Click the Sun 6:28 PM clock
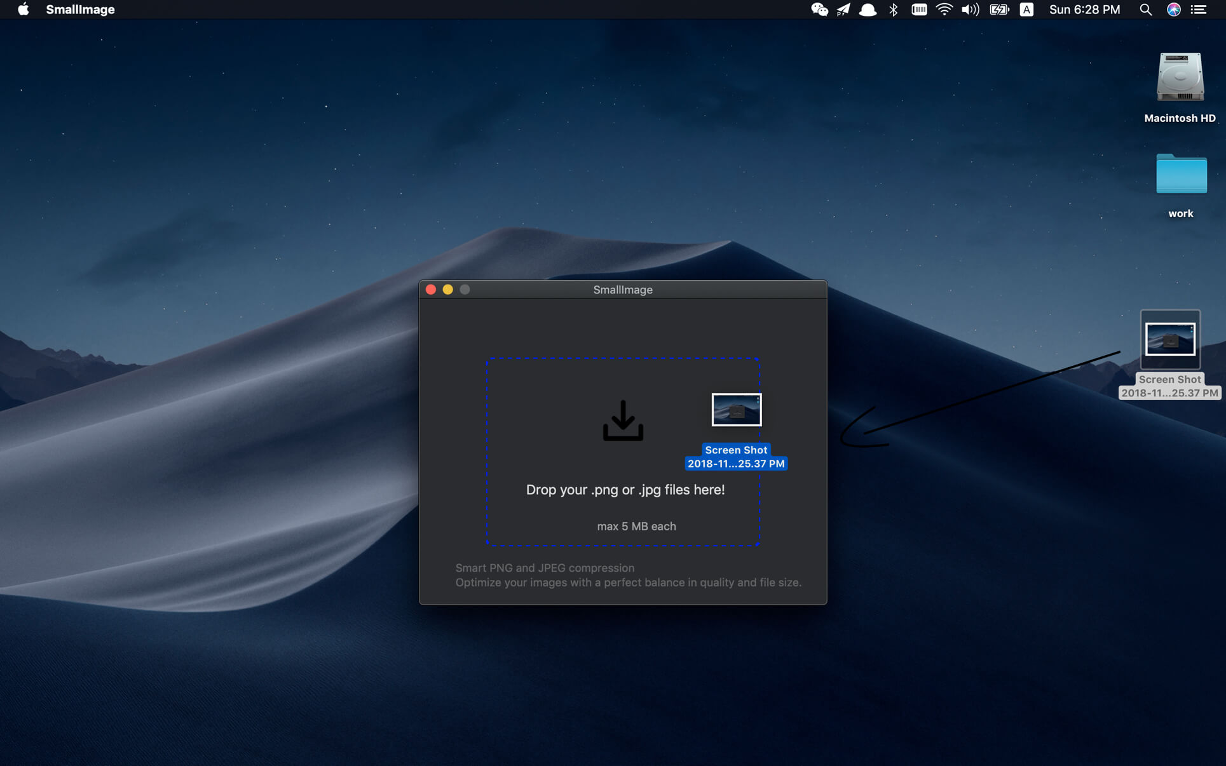The width and height of the screenshot is (1226, 766). click(1084, 10)
